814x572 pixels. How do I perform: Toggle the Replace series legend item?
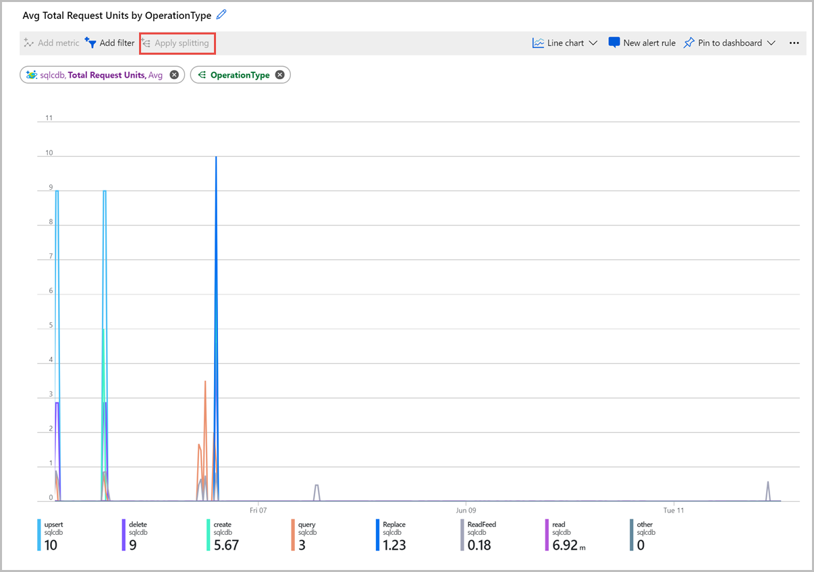click(x=391, y=535)
